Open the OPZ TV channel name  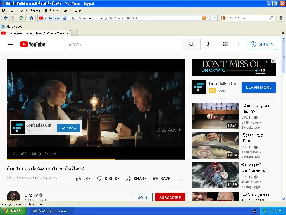31,195
